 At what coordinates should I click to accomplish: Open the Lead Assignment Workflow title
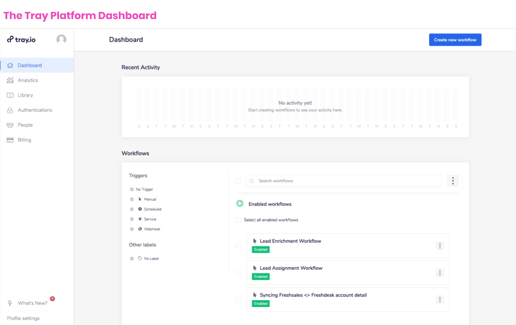coord(291,268)
